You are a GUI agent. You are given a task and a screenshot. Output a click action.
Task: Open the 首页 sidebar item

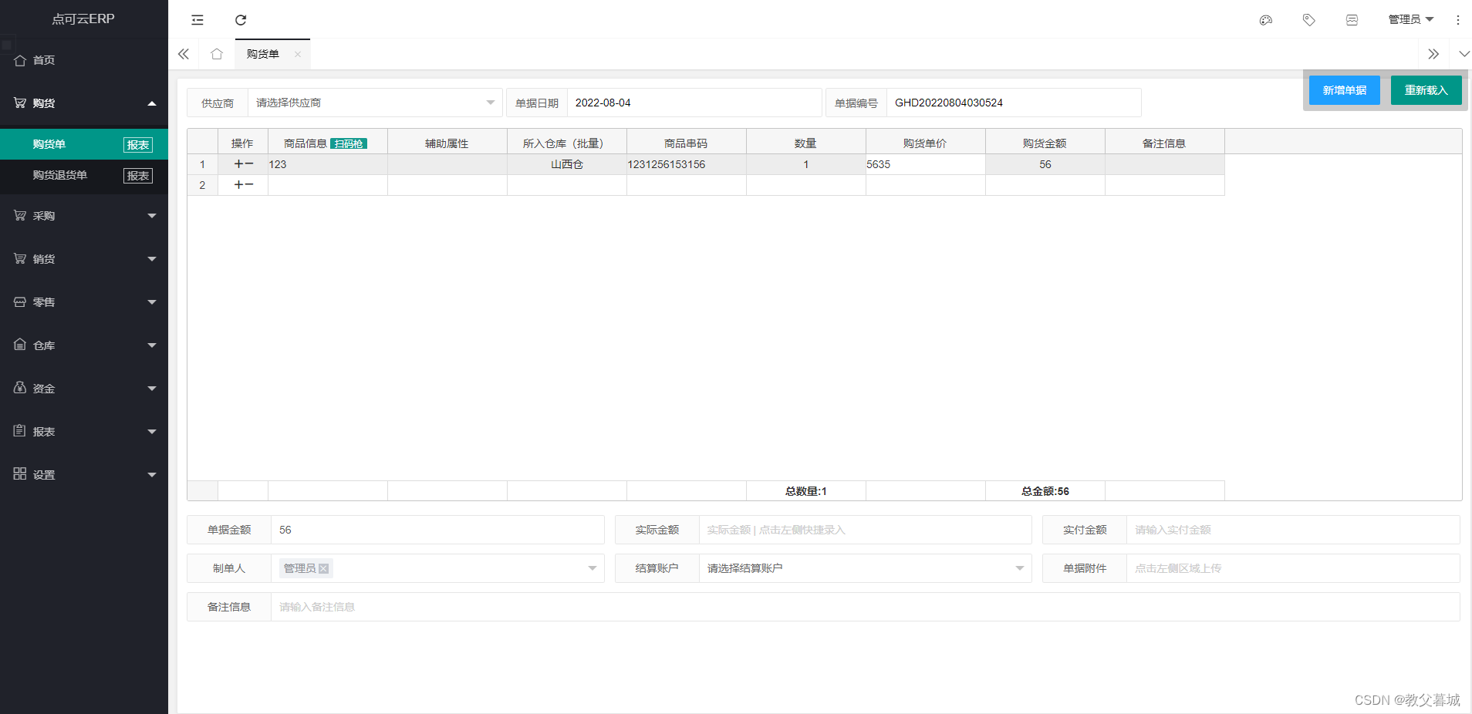[x=84, y=60]
